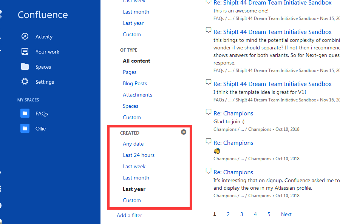Click the Confluence title
Screen dimensions: 340x224
(43, 15)
